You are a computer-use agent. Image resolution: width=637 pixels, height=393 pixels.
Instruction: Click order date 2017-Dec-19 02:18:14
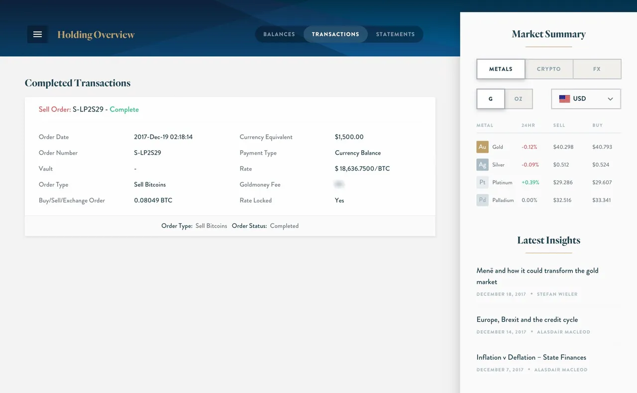pyautogui.click(x=163, y=137)
